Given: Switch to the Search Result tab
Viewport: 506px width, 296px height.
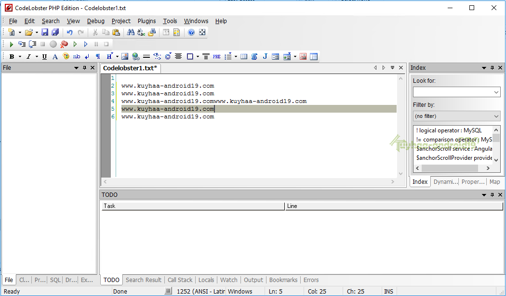Looking at the screenshot, I should tap(144, 280).
